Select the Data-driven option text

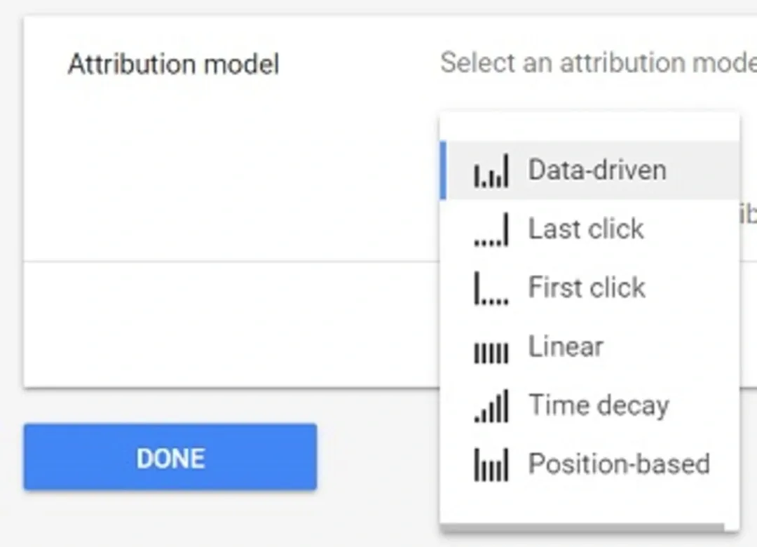pyautogui.click(x=597, y=170)
